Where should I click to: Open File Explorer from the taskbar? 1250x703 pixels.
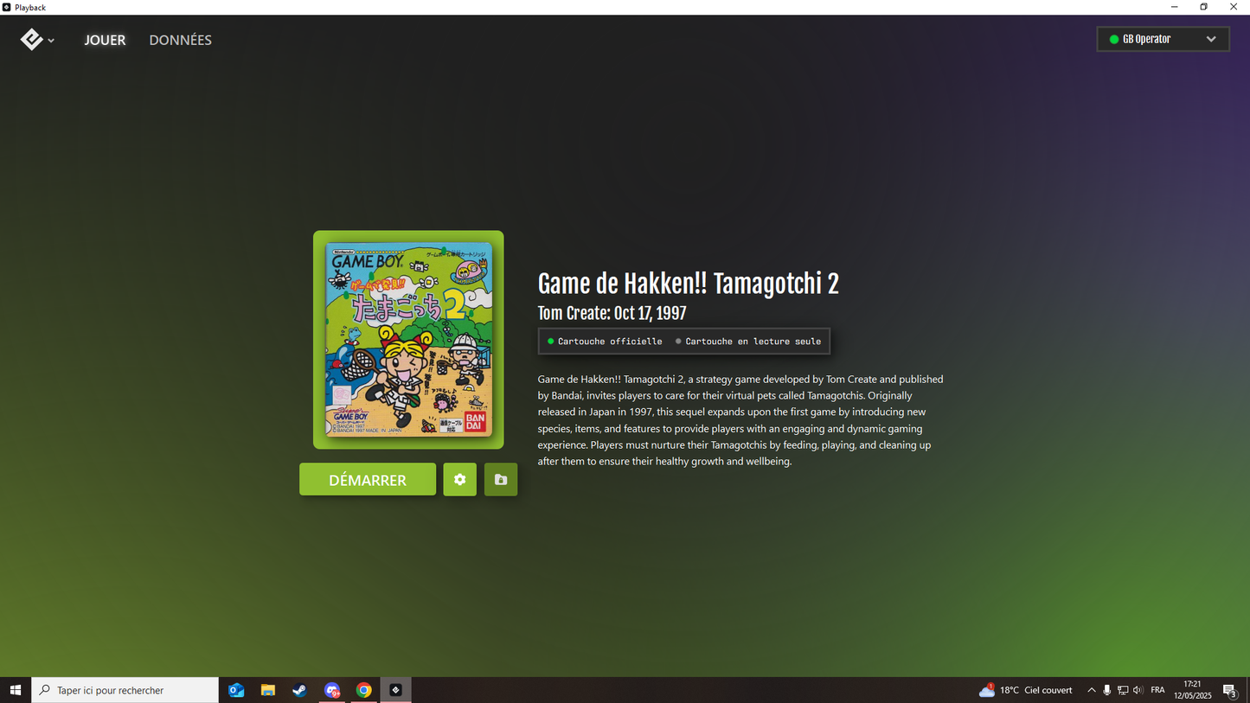tap(268, 690)
